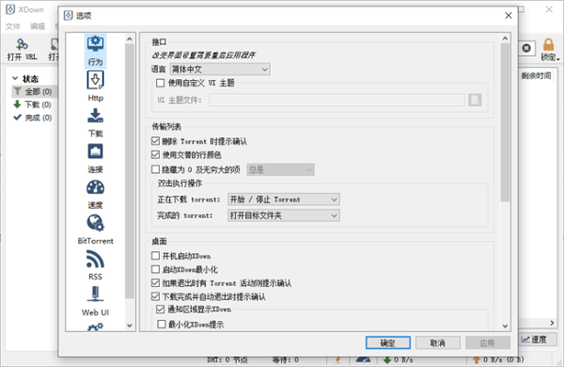
Task: Click the orange upload speed arrow in status bar
Action: pos(477,359)
